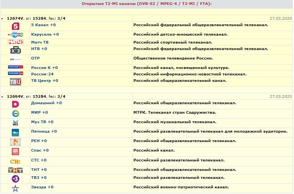Click the НТВ channel logo

[16, 50]
